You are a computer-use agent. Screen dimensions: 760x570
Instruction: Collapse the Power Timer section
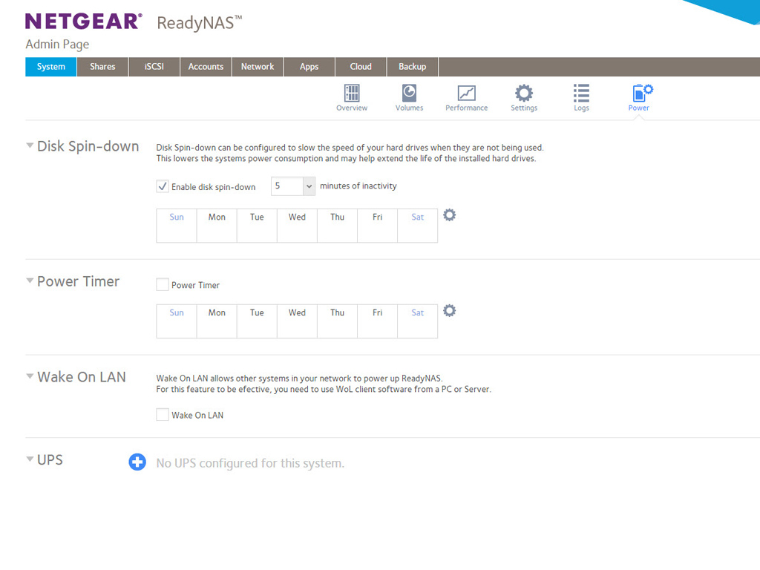coord(30,281)
